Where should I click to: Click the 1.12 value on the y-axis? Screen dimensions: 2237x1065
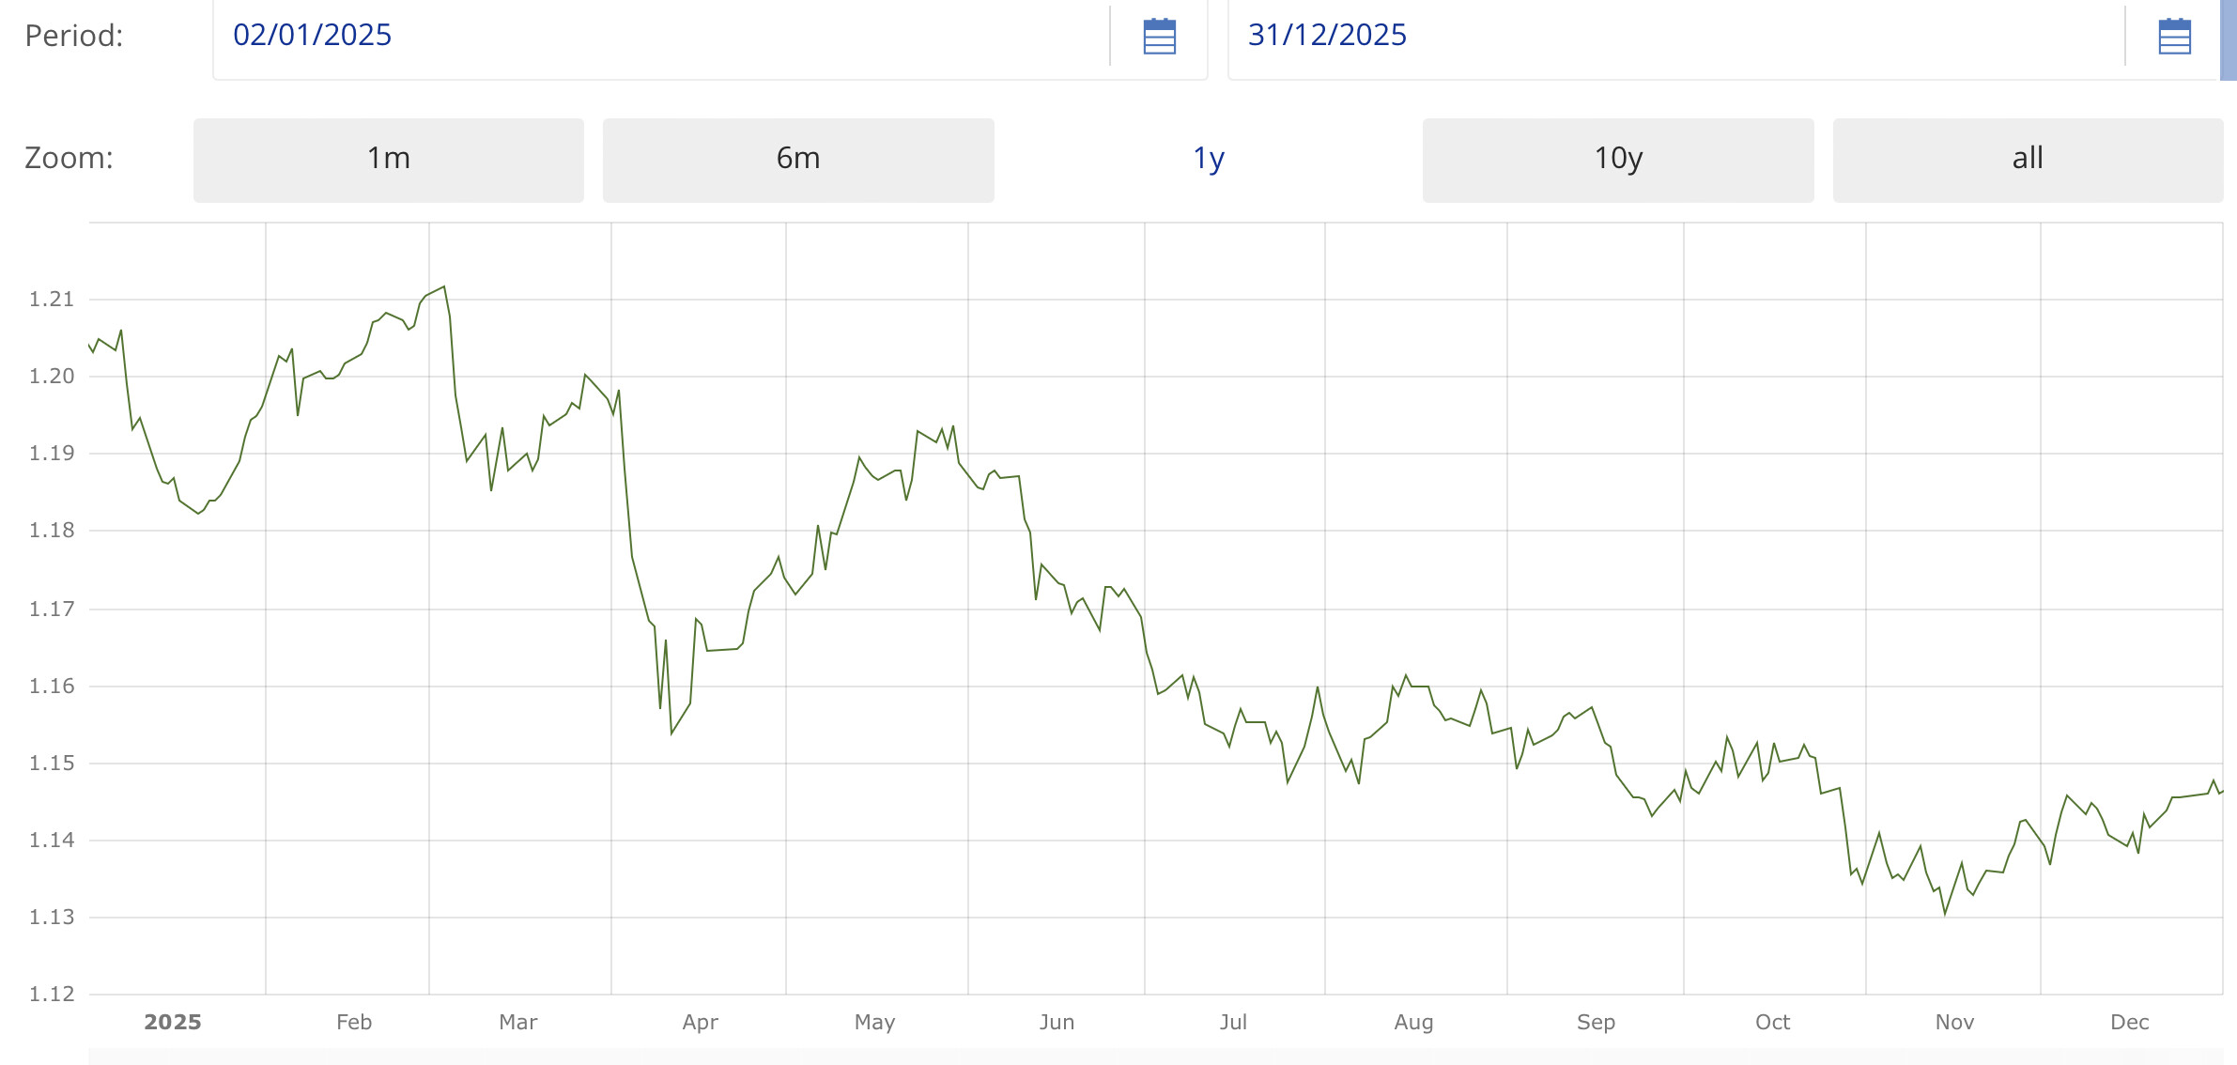(x=52, y=994)
